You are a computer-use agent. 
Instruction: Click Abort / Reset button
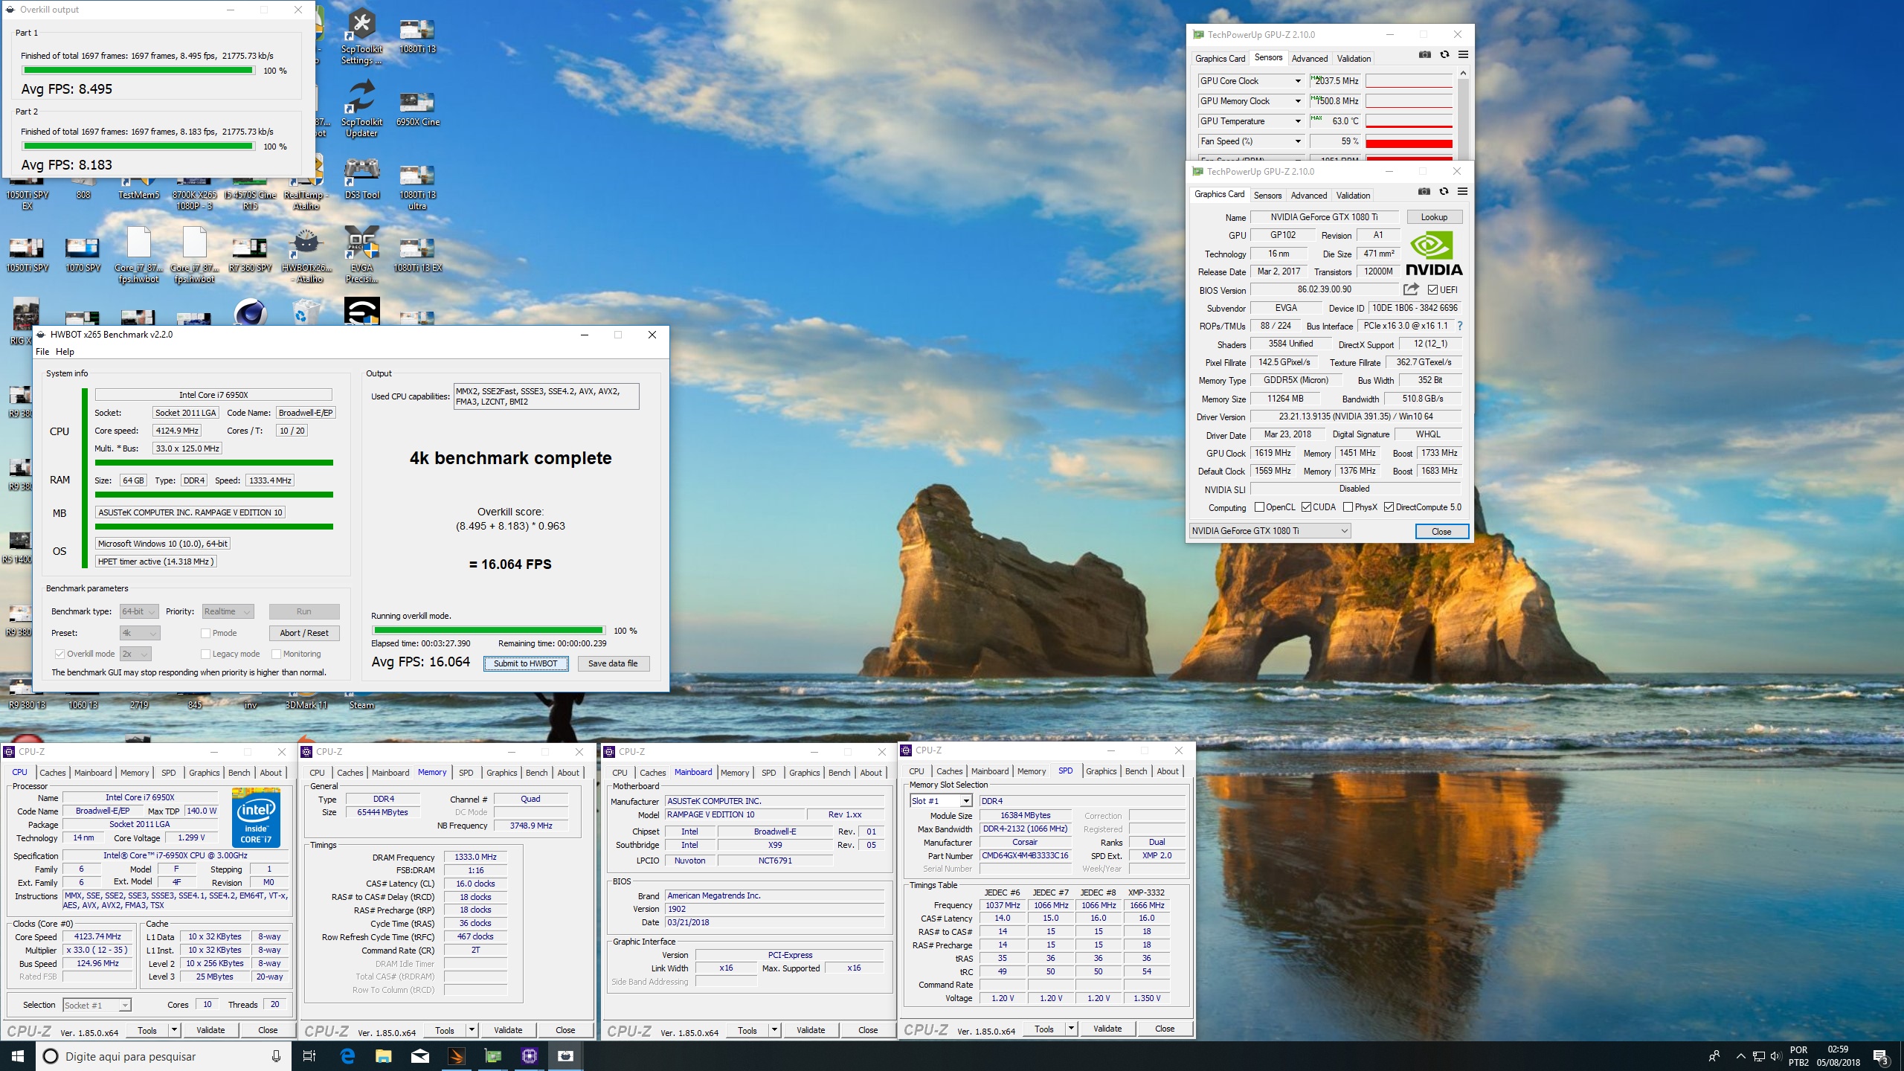tap(304, 633)
